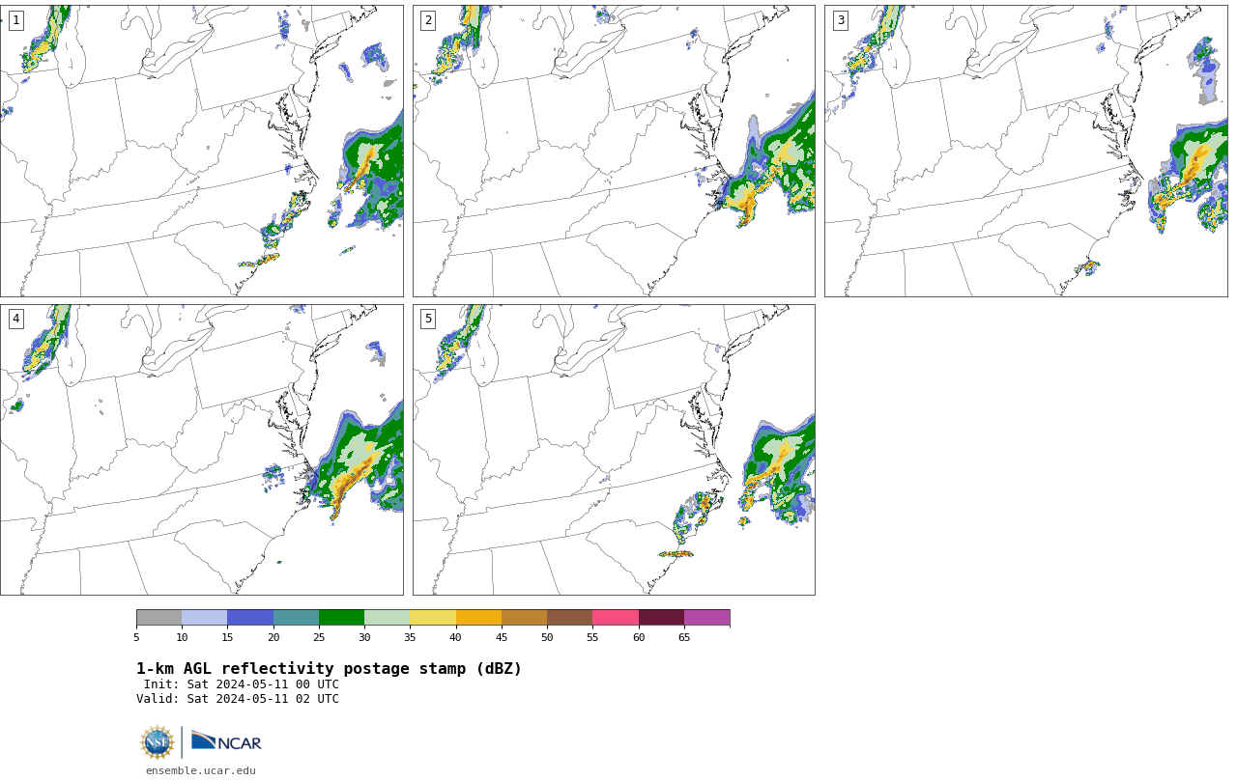Viewport: 1237px width, 781px height.
Task: Open ensemble member 2 reflectivity map
Action: click(614, 151)
